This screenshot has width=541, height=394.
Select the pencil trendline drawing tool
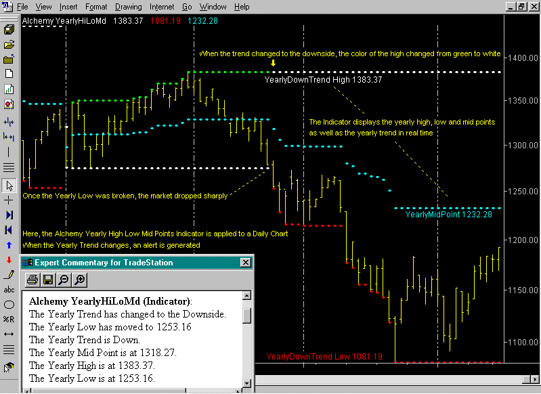click(x=9, y=275)
